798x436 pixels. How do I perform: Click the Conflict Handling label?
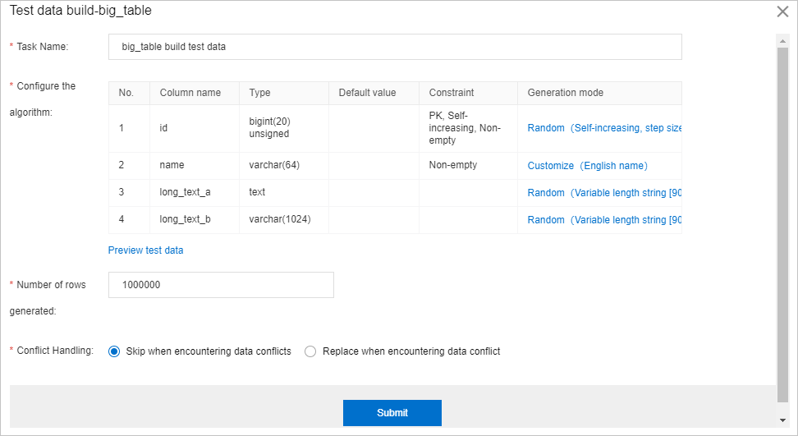pos(55,351)
